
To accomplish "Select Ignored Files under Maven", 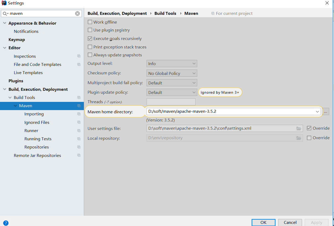I will tap(37, 122).
